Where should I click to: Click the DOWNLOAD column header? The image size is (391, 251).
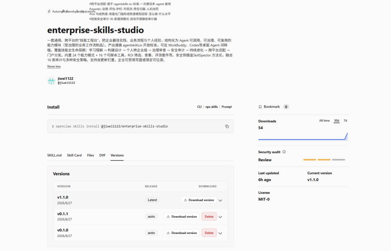(x=207, y=187)
